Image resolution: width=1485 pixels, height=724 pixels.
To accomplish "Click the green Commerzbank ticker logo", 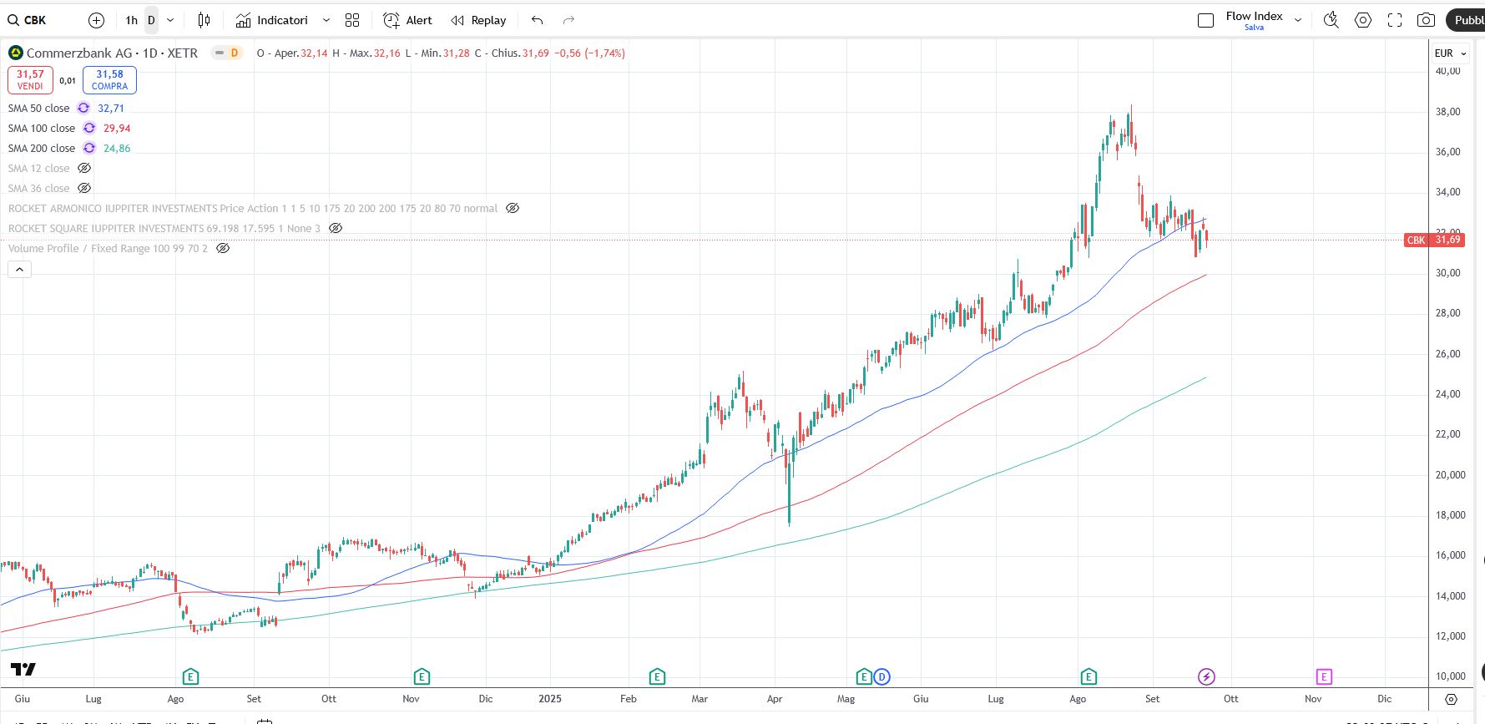I will click(15, 53).
